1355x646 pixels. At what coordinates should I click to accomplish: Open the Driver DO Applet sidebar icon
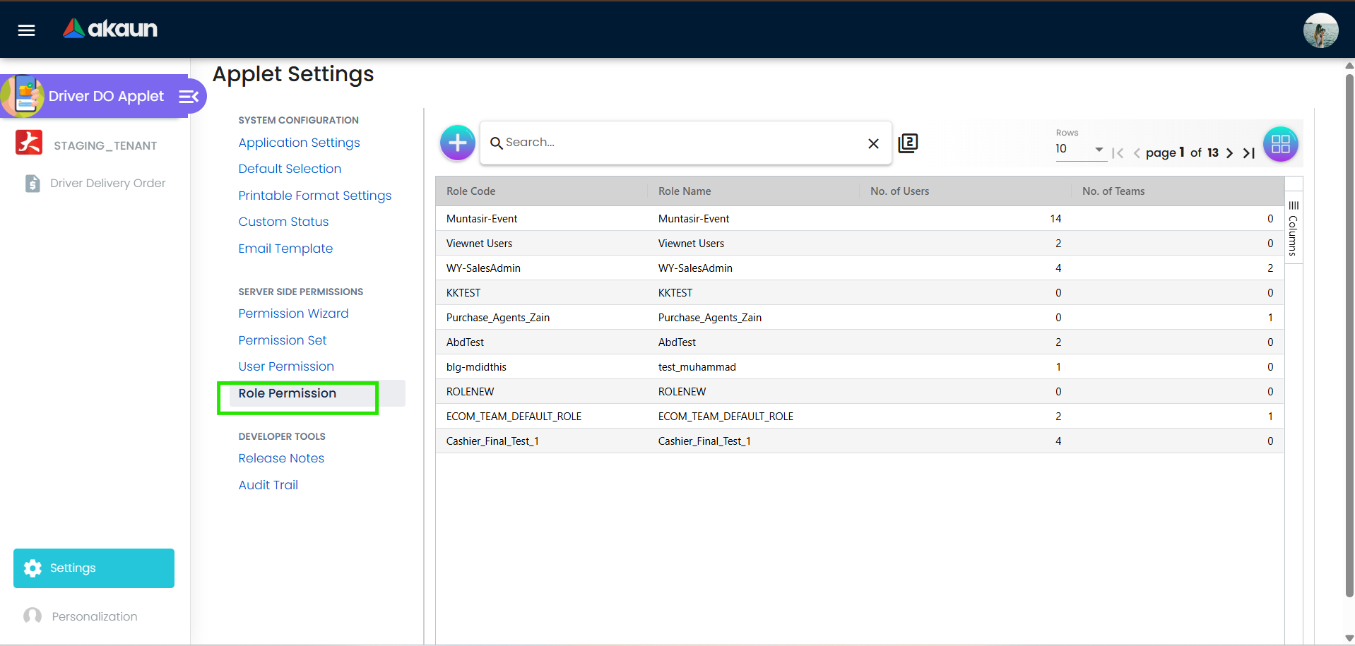(x=23, y=95)
